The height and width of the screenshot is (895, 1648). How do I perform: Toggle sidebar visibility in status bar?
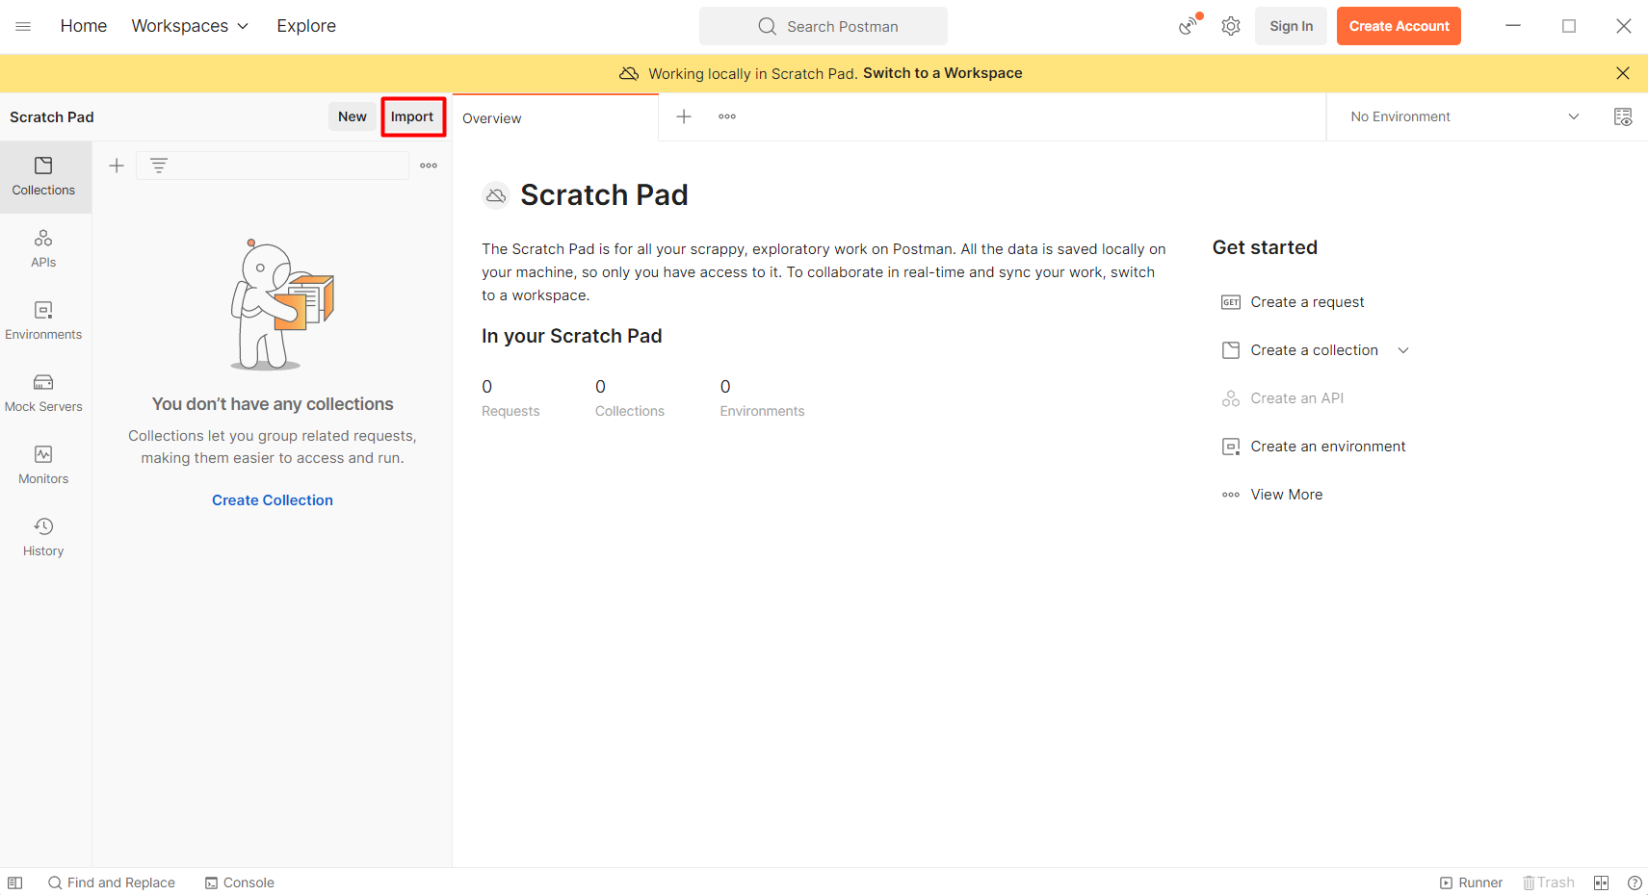coord(15,882)
